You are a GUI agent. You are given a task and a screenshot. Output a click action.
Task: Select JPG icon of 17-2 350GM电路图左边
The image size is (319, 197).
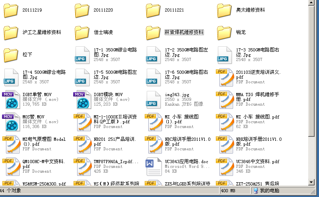point(154,55)
